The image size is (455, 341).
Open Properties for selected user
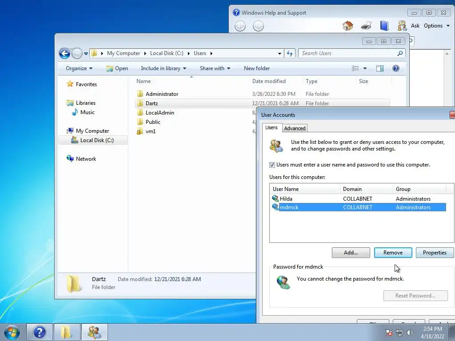(435, 253)
